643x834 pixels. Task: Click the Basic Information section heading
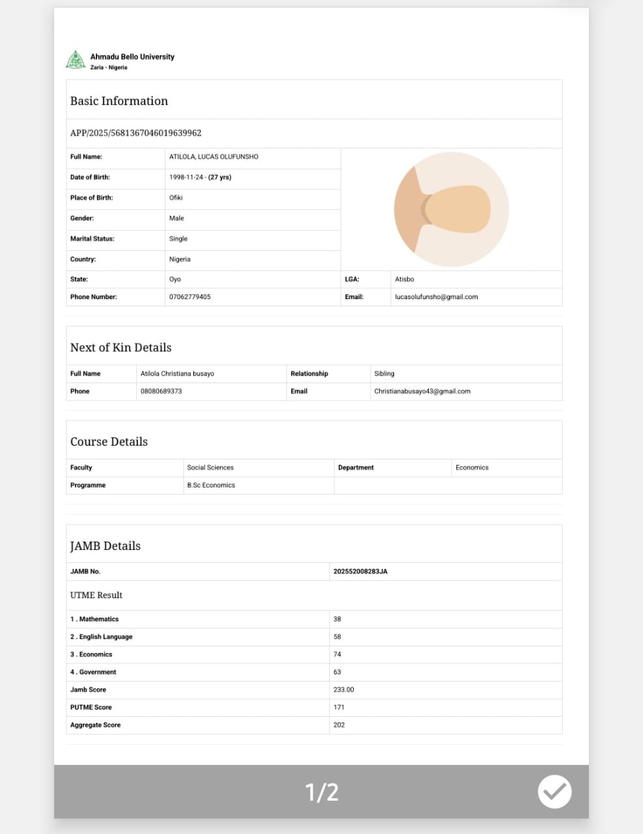click(119, 101)
